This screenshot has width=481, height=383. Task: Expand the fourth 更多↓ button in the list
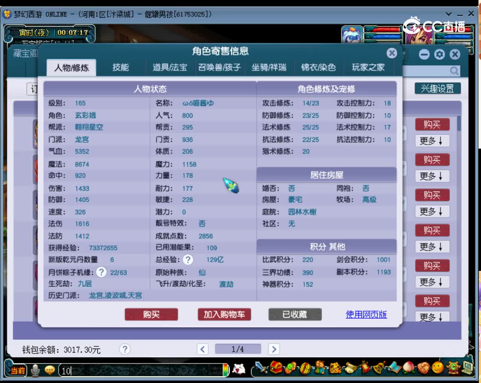[x=432, y=247]
